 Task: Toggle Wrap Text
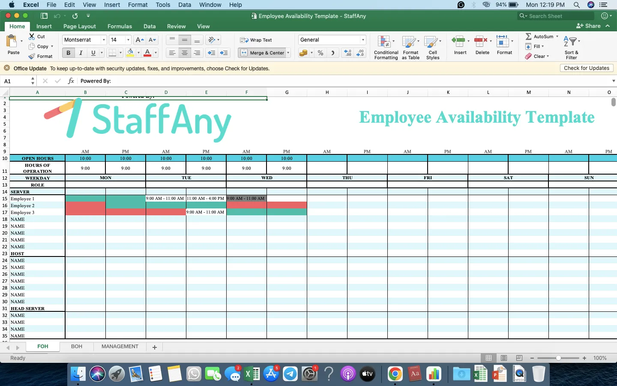[x=256, y=40]
